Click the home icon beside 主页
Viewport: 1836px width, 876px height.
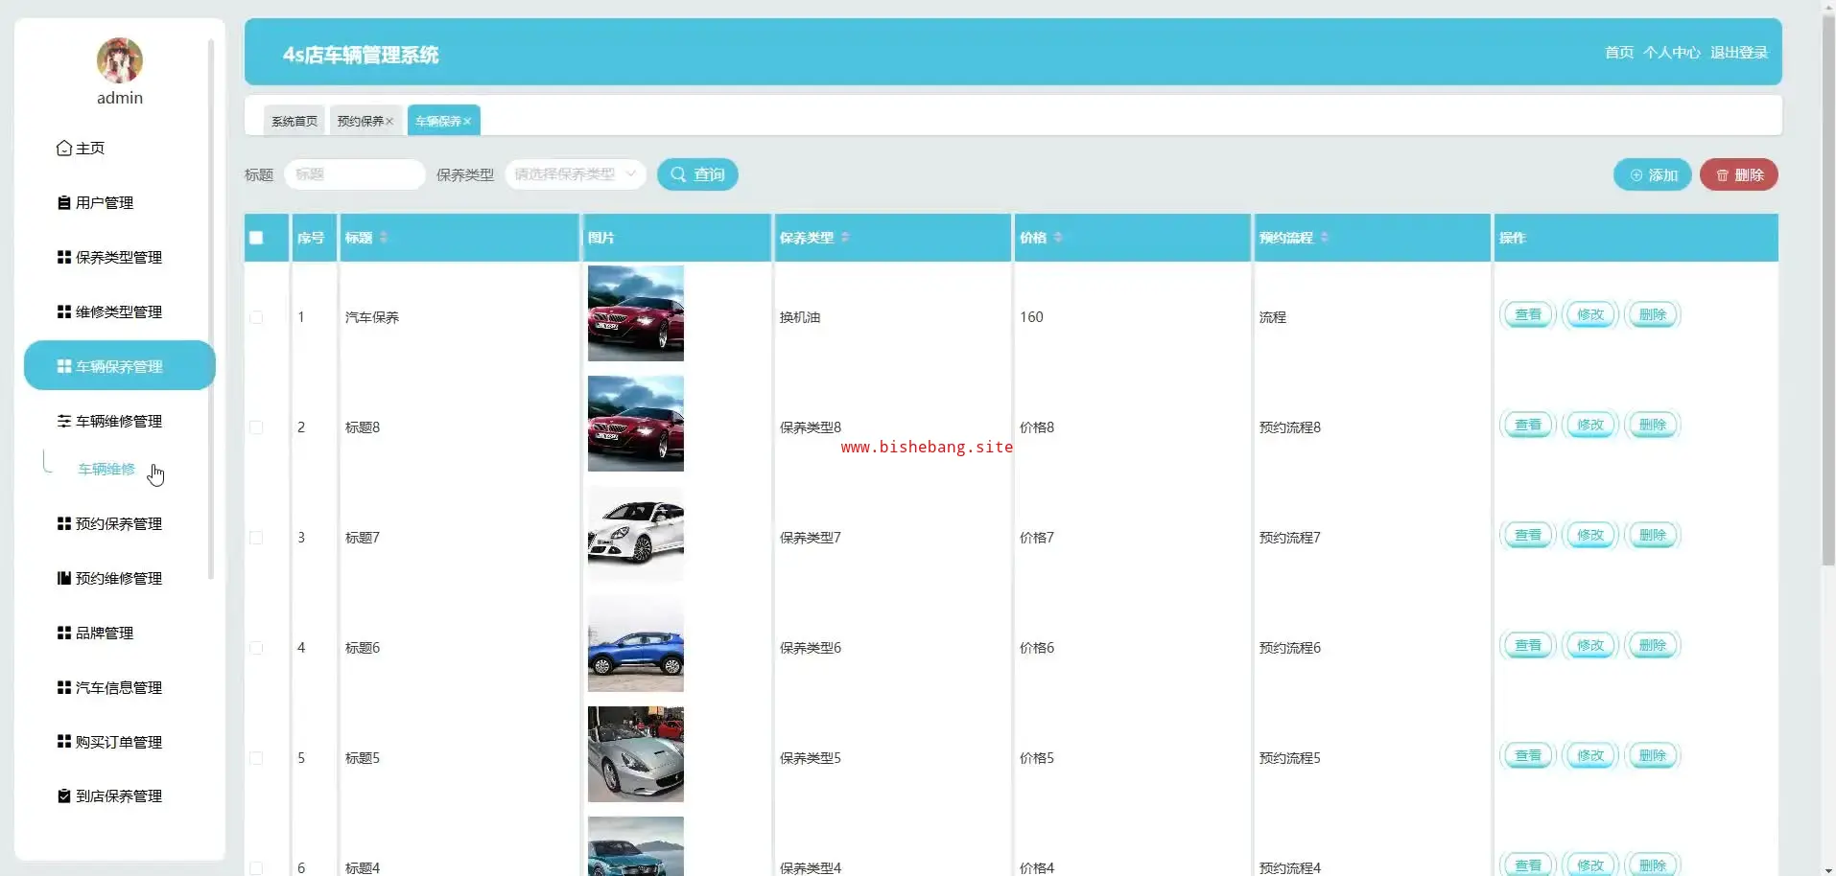64,149
